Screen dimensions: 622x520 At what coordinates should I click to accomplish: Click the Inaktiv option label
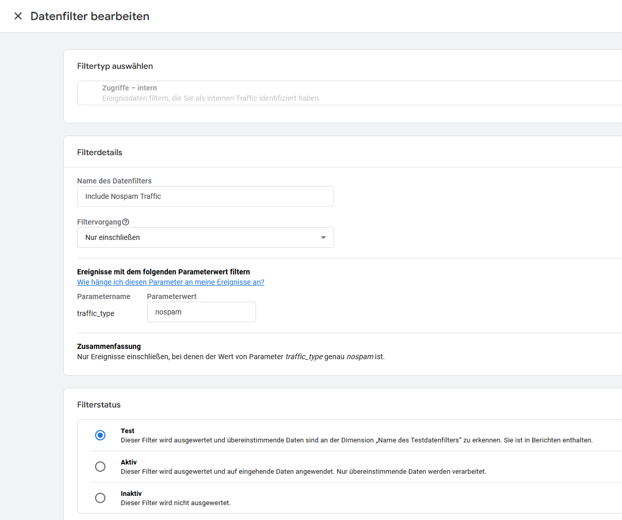[131, 493]
